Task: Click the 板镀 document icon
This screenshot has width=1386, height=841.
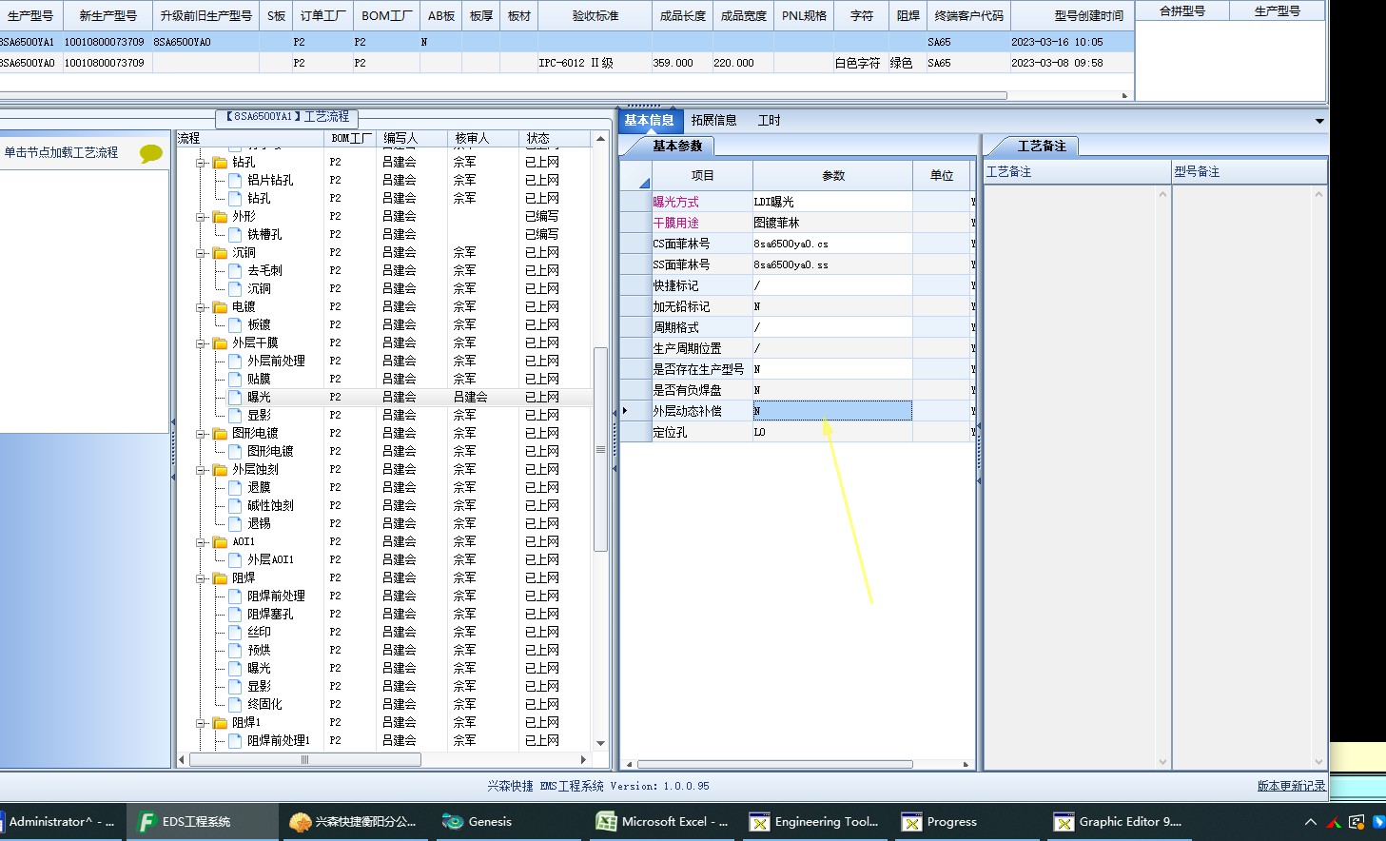Action: (235, 324)
